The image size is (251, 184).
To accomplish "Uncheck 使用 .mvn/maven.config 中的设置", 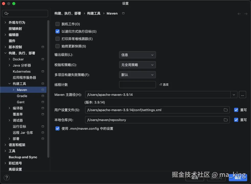I will click(58, 129).
